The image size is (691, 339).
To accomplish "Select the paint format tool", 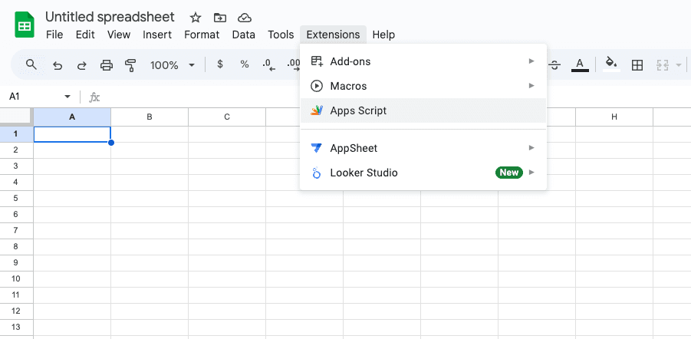I will coord(130,65).
